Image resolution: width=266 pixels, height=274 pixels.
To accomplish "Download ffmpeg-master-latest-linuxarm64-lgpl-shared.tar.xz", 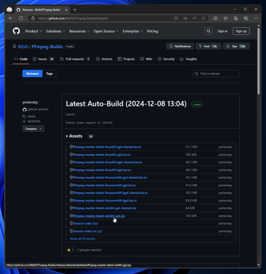I will (x=110, y=193).
